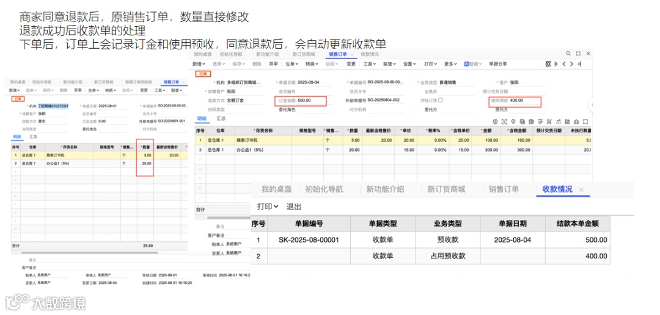Viewport: 660px width, 315px height.
Task: Open 汇总 tab in the left sales order
Action: click(33, 136)
